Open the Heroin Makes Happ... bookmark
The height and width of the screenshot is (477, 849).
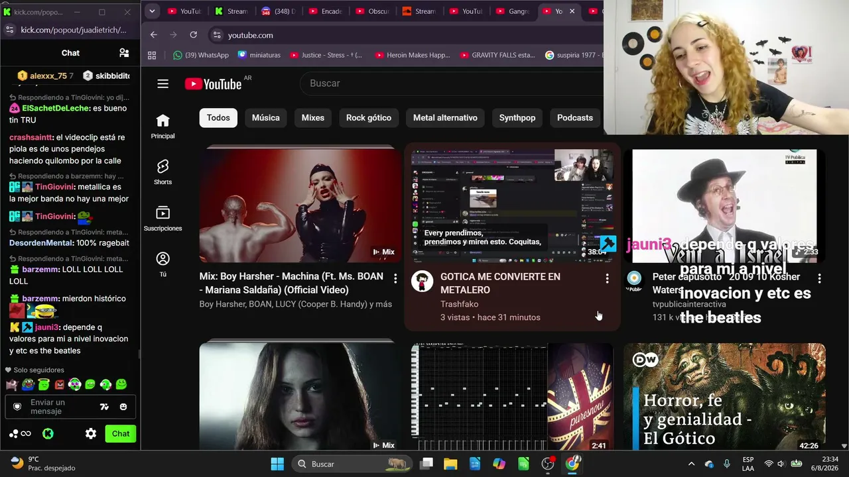click(412, 55)
